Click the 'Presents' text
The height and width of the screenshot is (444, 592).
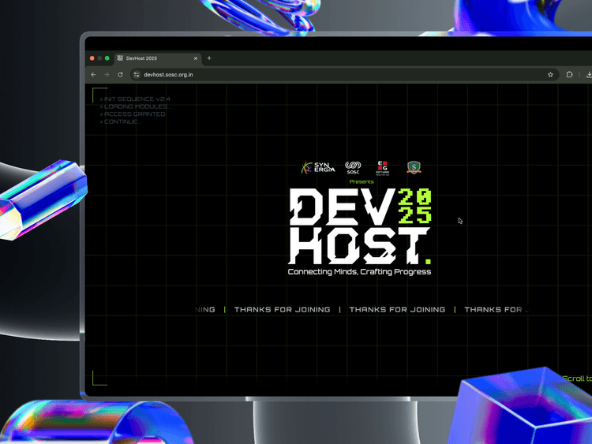(362, 182)
